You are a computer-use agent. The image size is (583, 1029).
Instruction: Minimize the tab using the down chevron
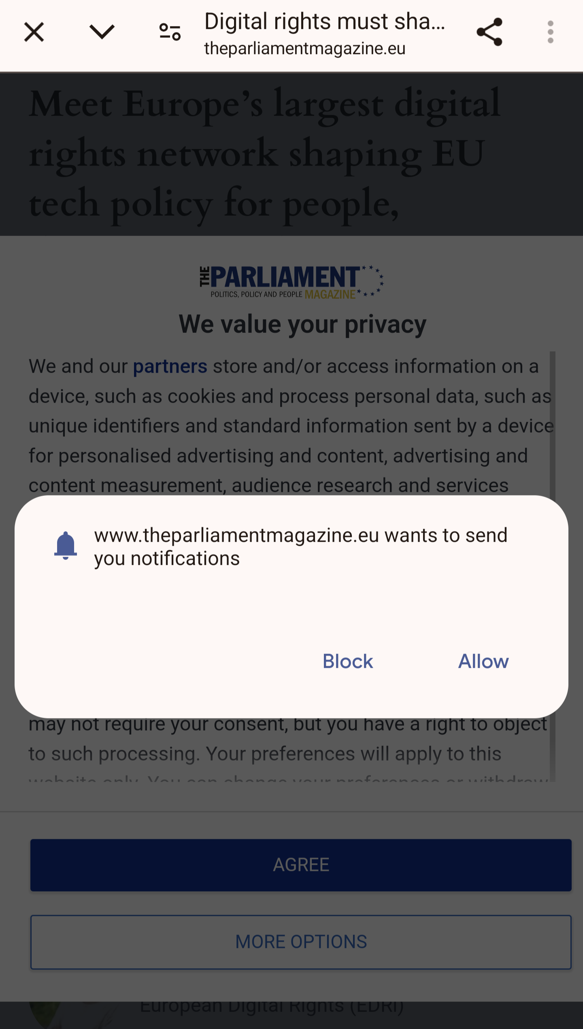pyautogui.click(x=102, y=32)
